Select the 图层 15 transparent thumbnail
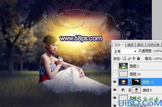Viewport: 162px width, 107px height. [x=123, y=74]
